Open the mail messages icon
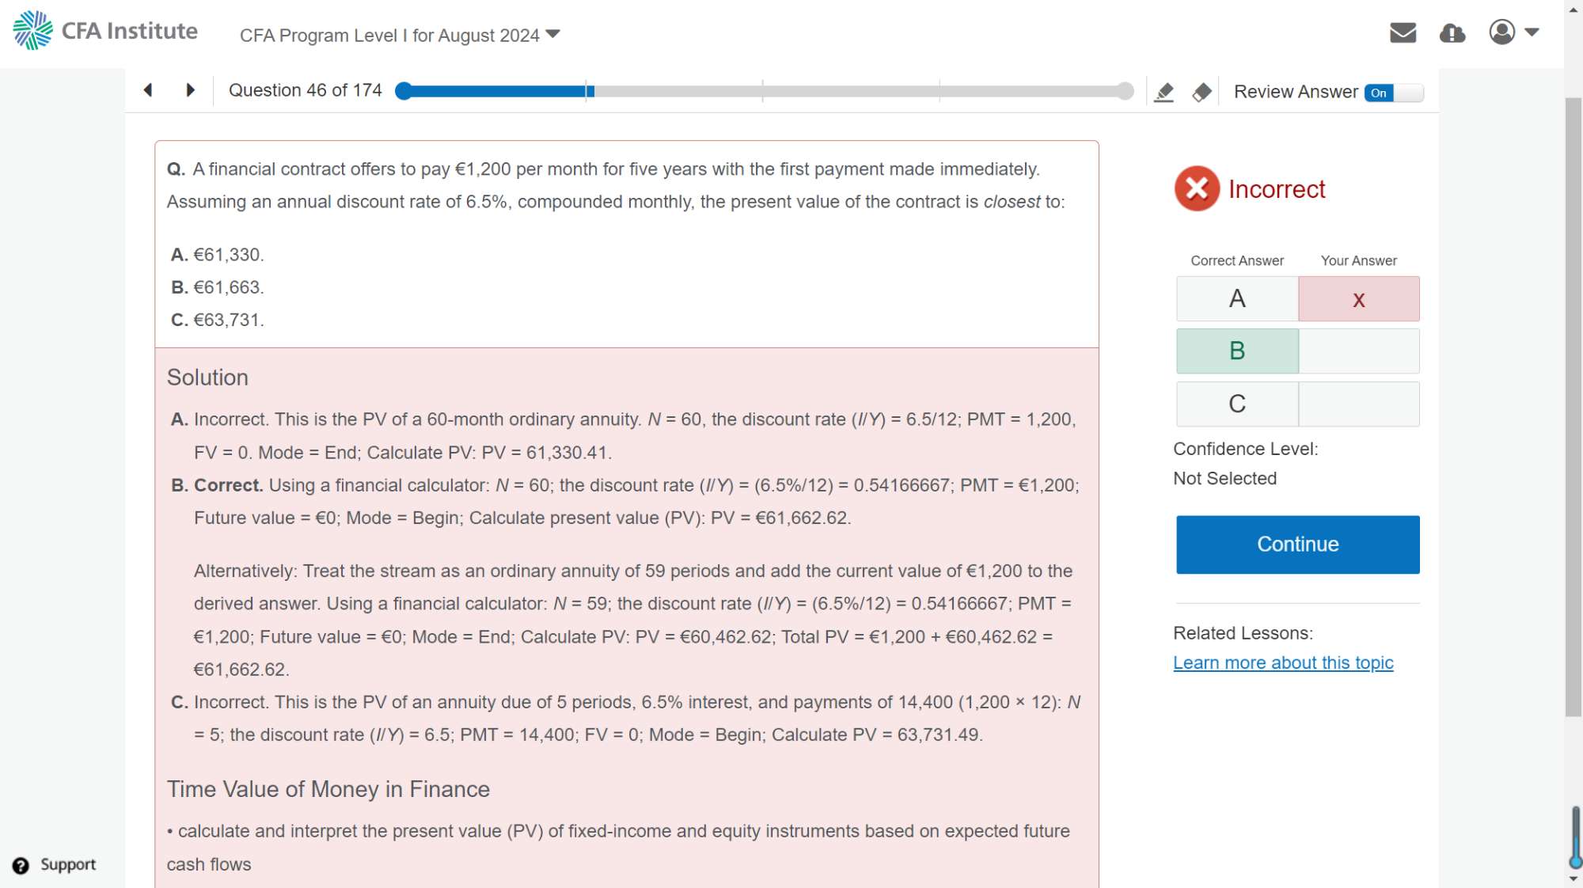1583x888 pixels. click(1403, 33)
